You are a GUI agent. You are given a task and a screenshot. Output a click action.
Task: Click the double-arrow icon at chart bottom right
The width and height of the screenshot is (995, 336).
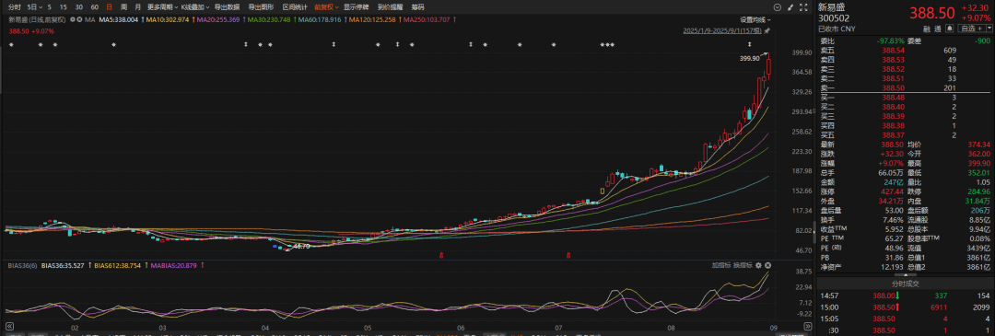pos(808,327)
